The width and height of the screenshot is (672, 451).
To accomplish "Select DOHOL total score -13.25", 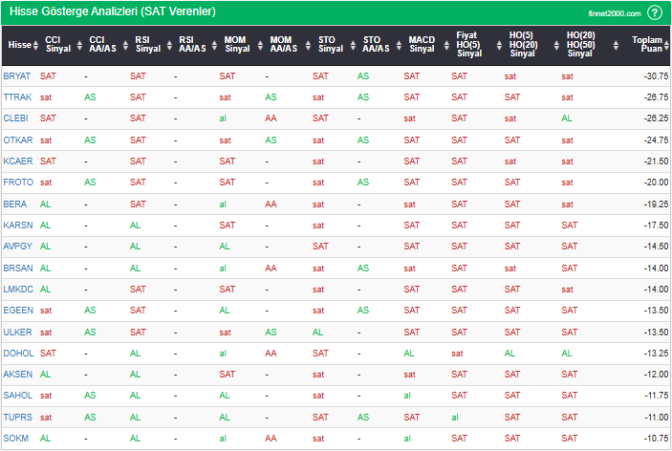I will (656, 353).
